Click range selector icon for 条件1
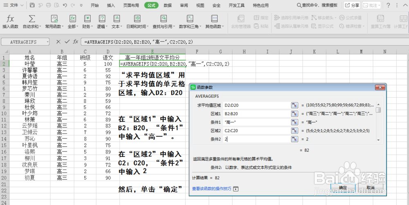This screenshot has width=409, height=205. (294, 122)
